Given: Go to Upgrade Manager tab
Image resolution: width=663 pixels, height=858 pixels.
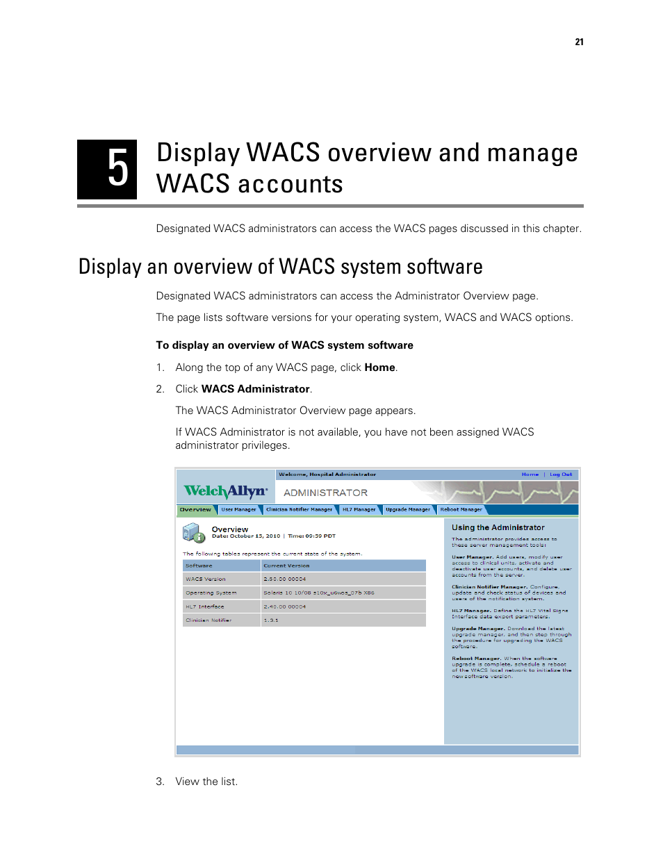Looking at the screenshot, I should click(x=408, y=510).
